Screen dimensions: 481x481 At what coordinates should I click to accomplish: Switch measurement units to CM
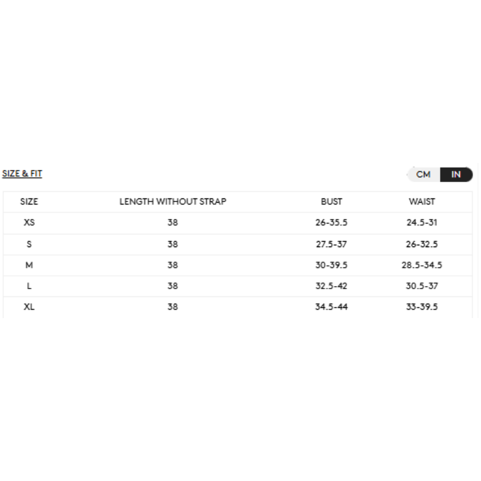(x=423, y=174)
